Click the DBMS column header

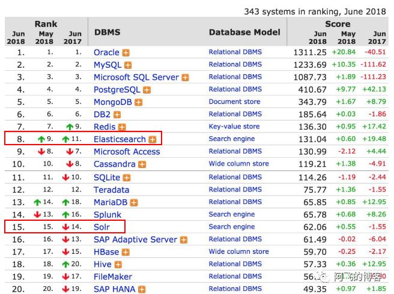click(108, 32)
